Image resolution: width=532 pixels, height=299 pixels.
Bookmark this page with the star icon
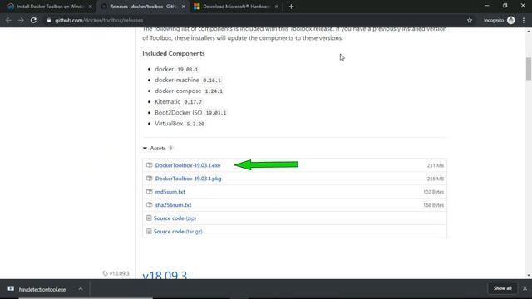pos(470,20)
